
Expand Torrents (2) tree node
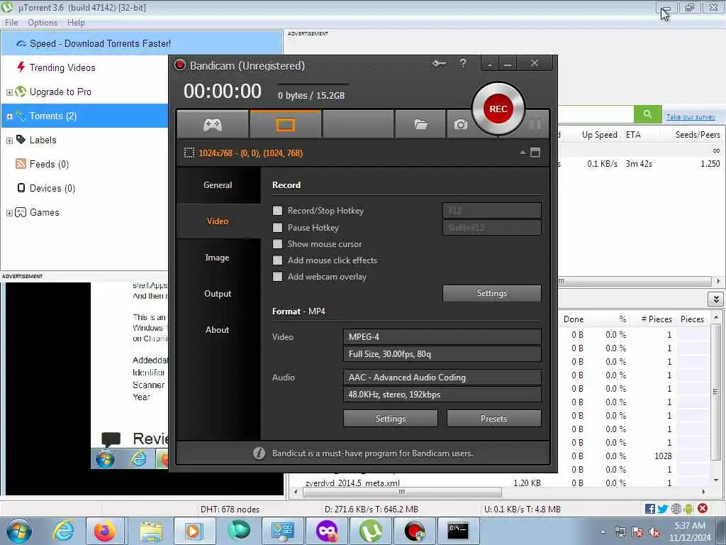point(9,116)
